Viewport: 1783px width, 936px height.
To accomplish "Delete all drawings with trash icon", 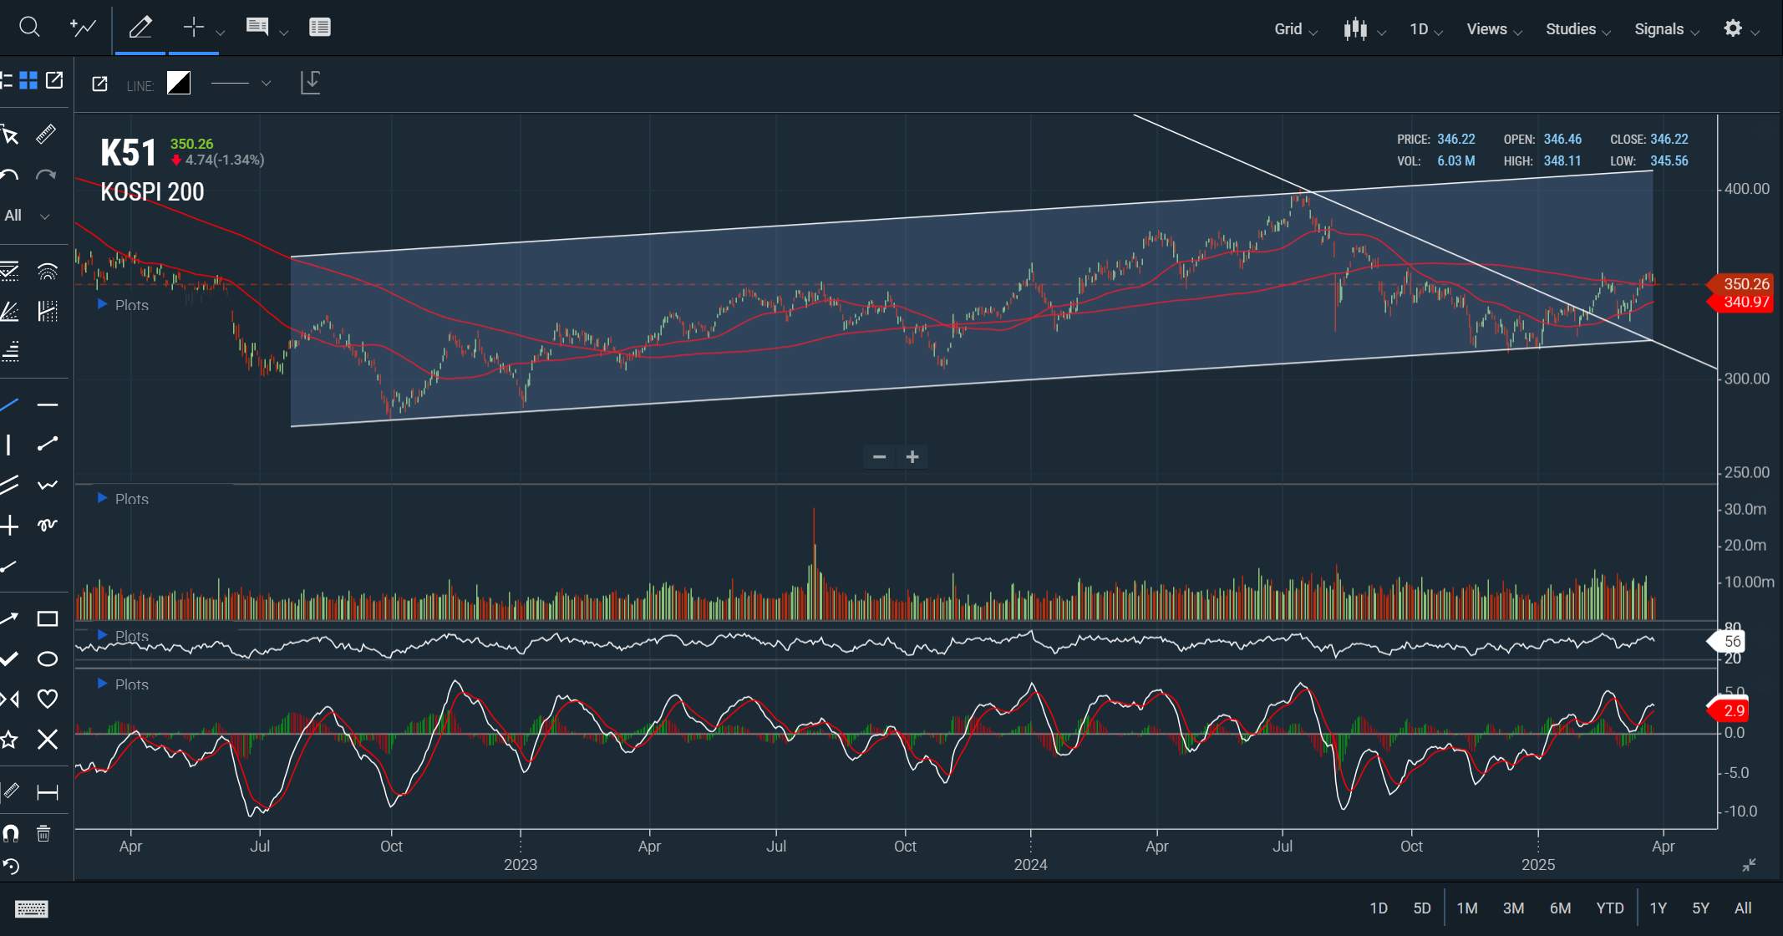I will (x=44, y=833).
